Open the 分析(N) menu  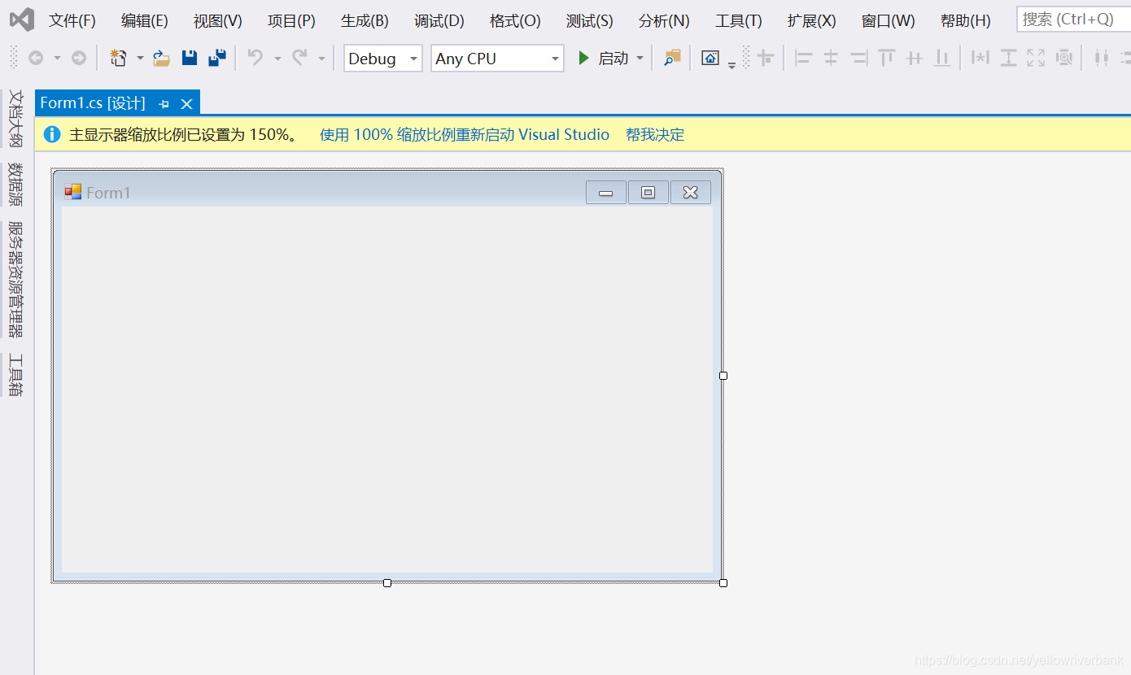[x=664, y=20]
